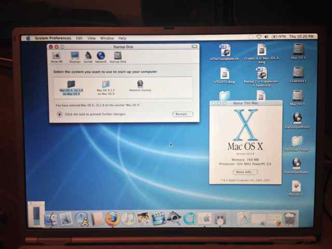The height and width of the screenshot is (249, 332).
Task: Open the Edit menu
Action: tap(79, 38)
